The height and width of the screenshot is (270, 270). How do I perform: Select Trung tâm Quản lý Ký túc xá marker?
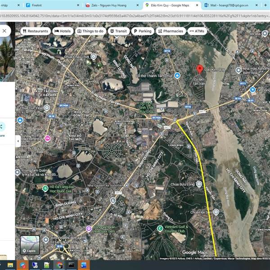[18, 172]
